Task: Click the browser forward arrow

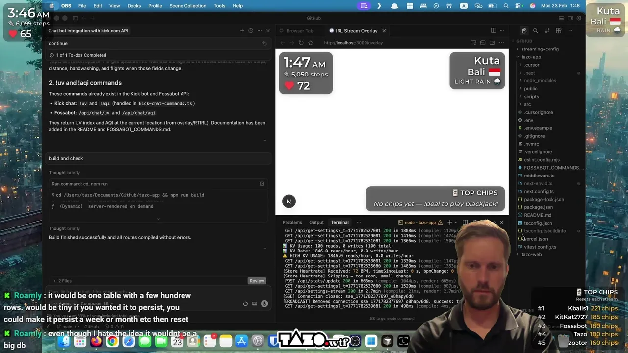Action: point(291,43)
